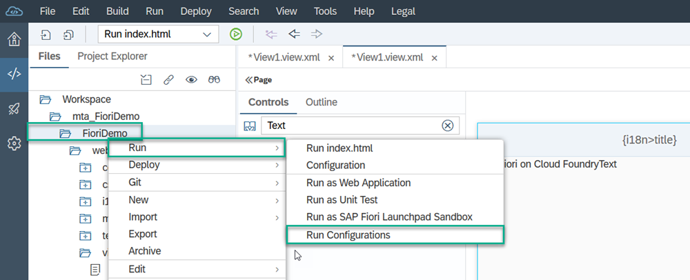The height and width of the screenshot is (280, 690).
Task: Click the Navigate Forward arrow icon
Action: [x=317, y=34]
